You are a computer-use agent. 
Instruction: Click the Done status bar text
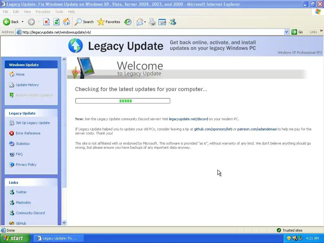click(x=11, y=230)
